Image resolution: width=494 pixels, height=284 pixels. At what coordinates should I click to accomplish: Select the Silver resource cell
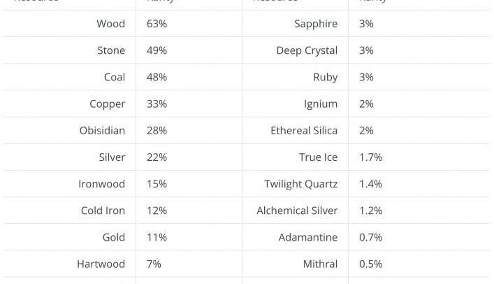[112, 157]
